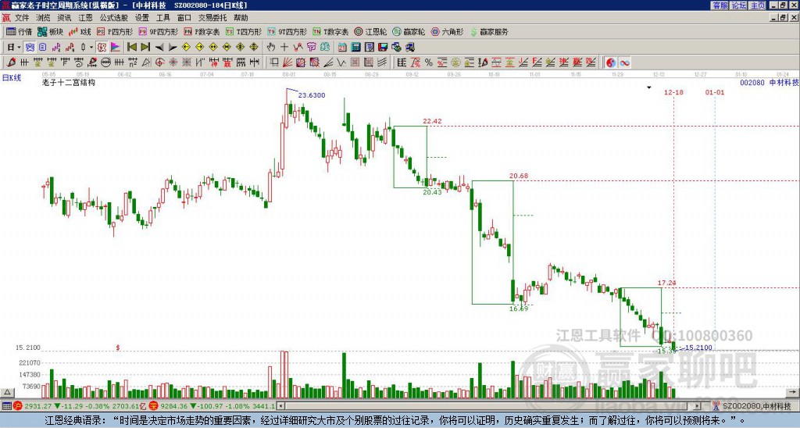Toggle the yin-yang icon in bottom toolbar
The image size is (800, 428).
[611, 62]
